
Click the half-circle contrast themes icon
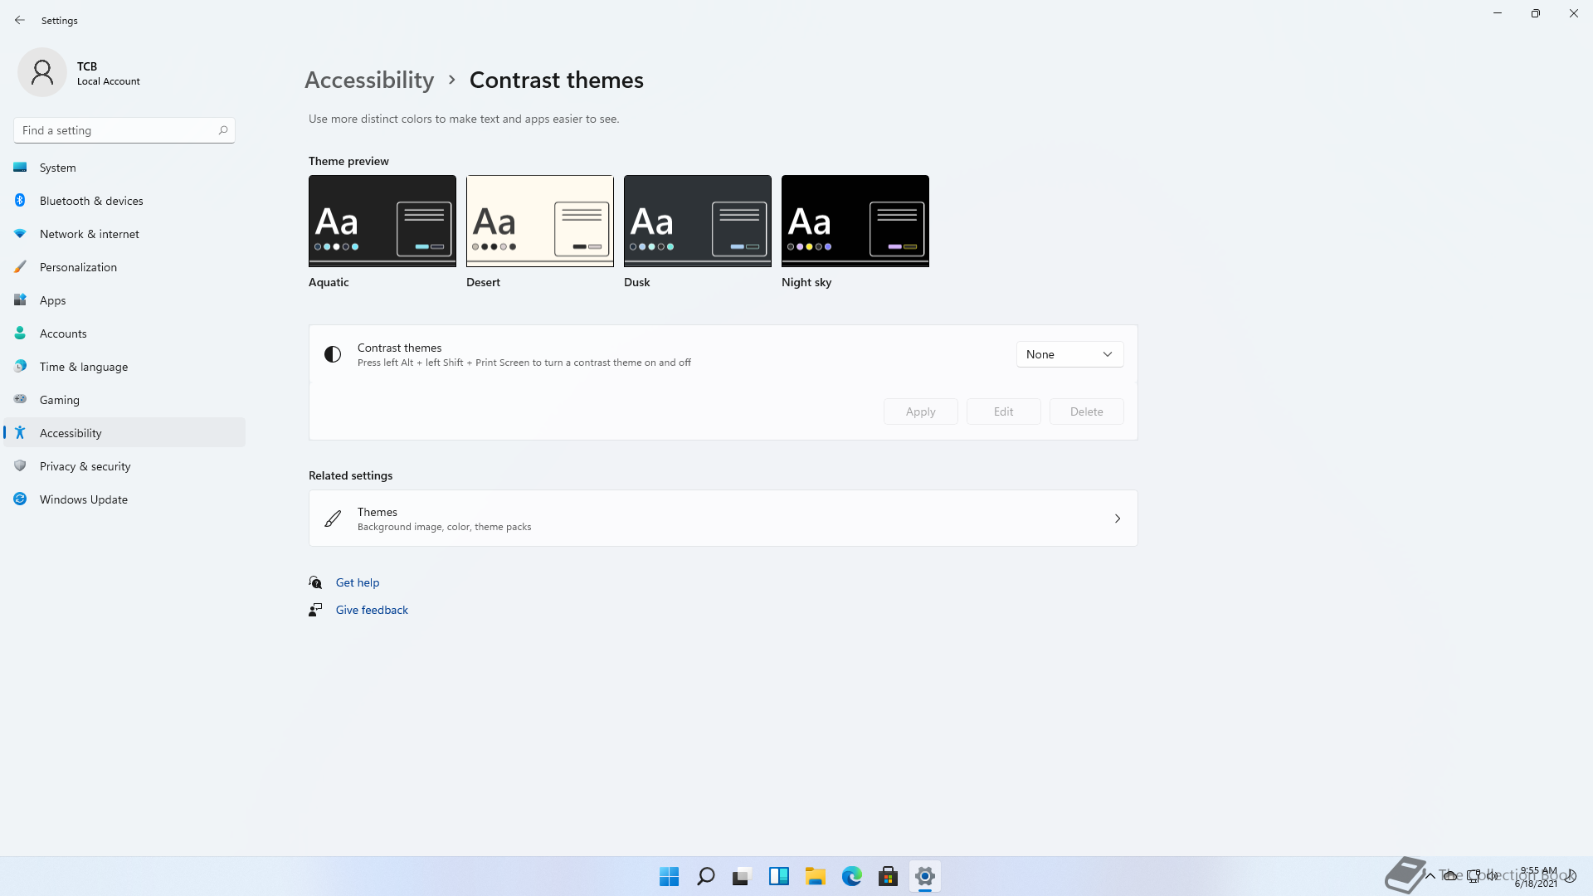pos(333,354)
